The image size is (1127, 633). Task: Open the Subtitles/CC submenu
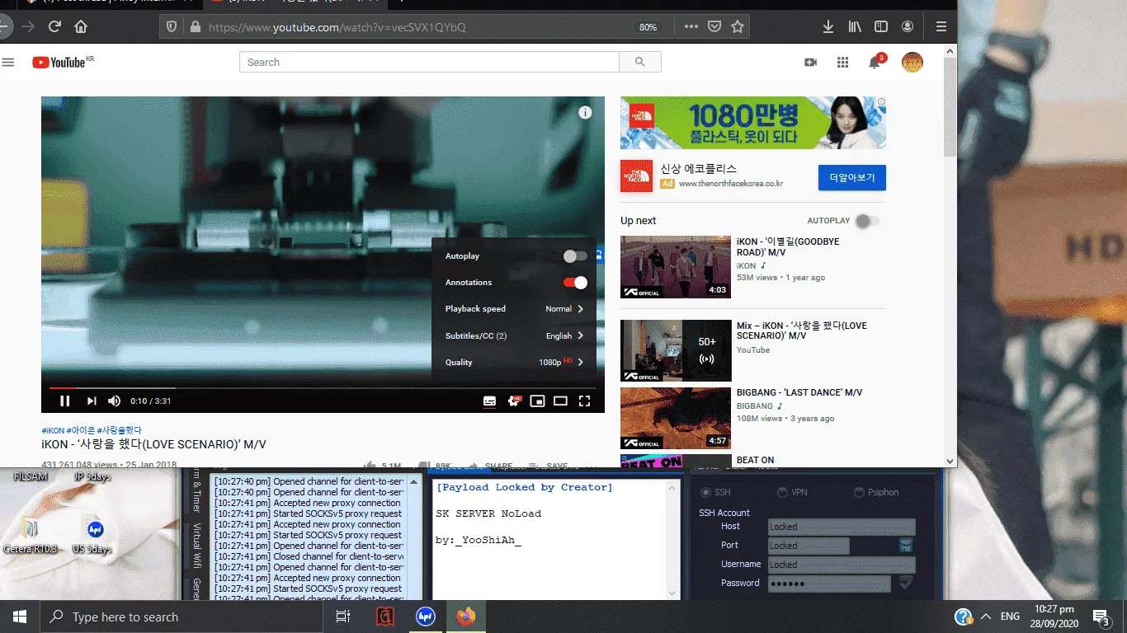click(514, 335)
